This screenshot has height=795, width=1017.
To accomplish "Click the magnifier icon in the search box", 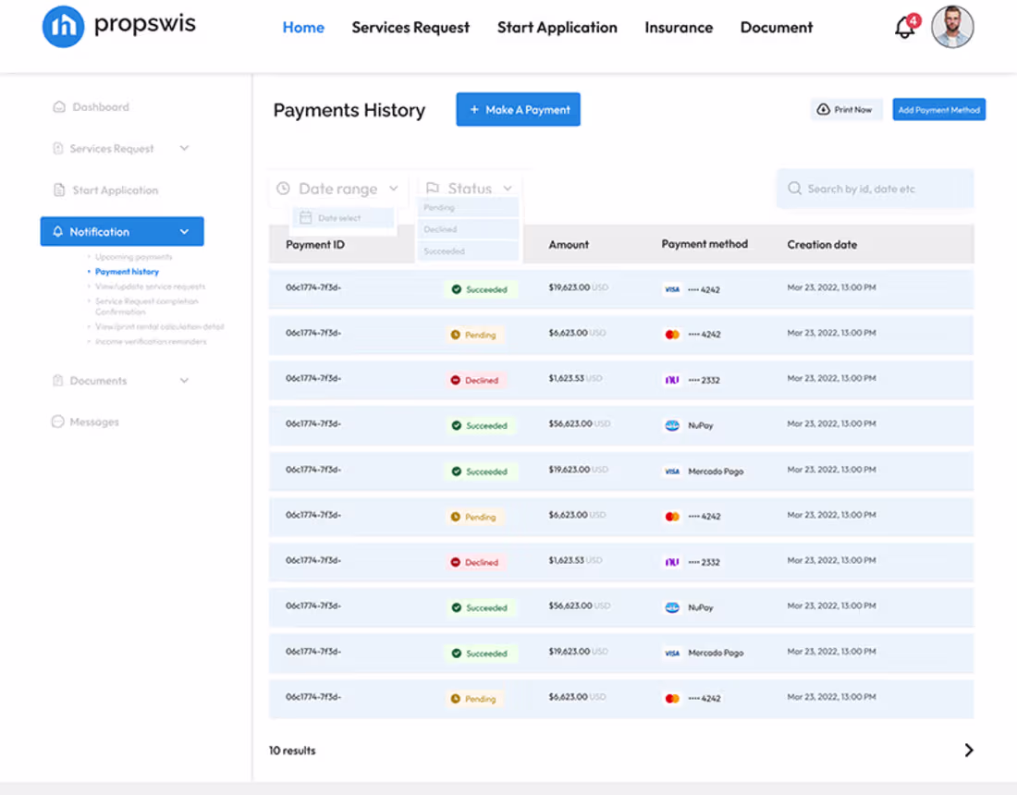I will [794, 189].
